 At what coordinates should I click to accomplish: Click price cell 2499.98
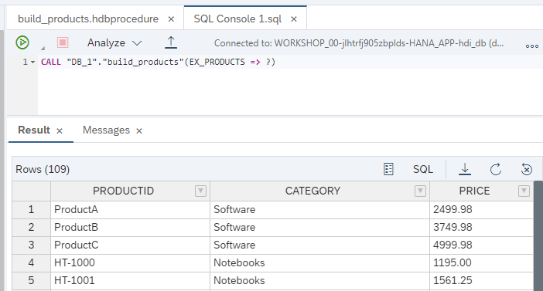pos(481,209)
